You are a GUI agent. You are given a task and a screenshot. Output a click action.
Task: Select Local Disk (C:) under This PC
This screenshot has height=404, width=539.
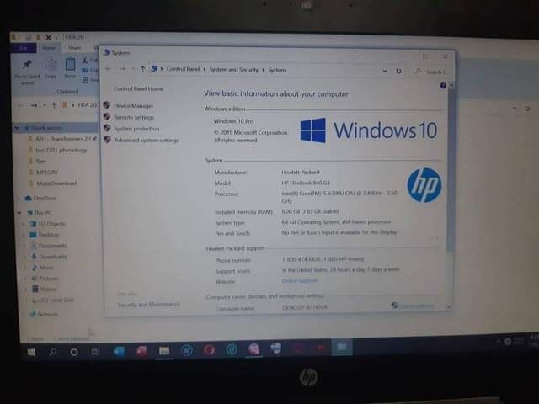coord(57,300)
